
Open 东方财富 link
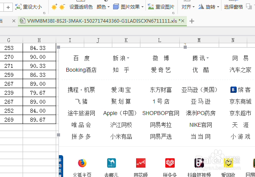pyautogui.click(x=161, y=90)
